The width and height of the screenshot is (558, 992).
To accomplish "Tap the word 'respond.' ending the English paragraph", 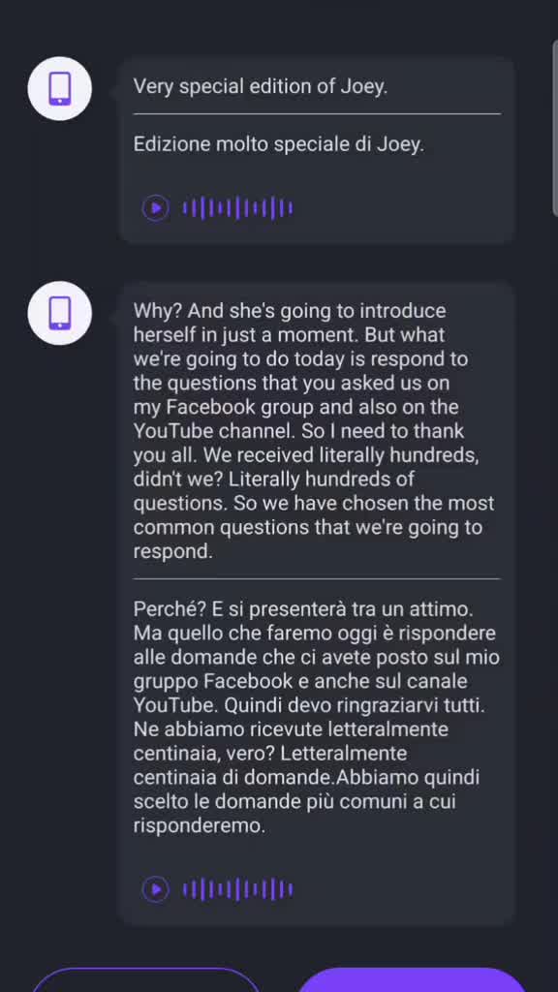I will [x=172, y=551].
